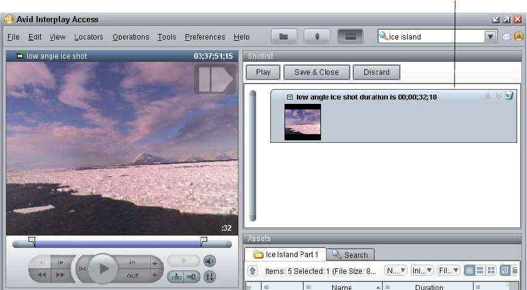
Task: Fast forward the clip in the player
Action: (61, 275)
